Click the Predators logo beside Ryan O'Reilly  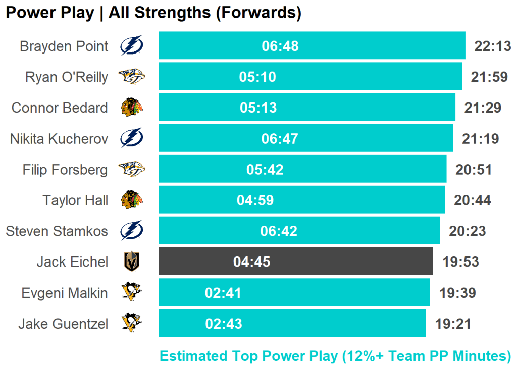click(x=131, y=77)
